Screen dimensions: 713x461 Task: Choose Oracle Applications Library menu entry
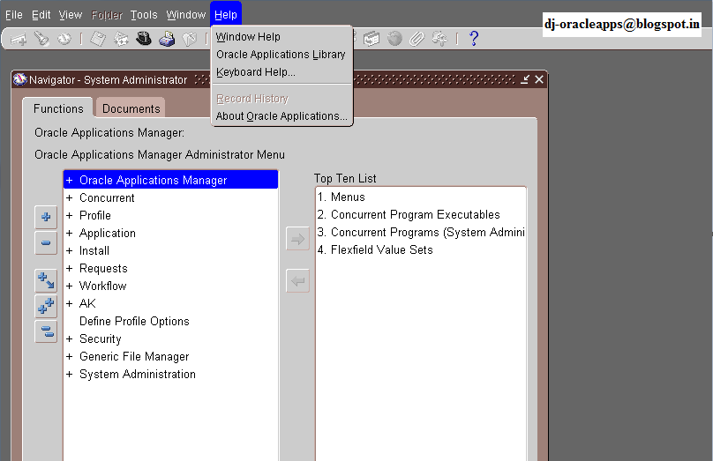coord(281,55)
